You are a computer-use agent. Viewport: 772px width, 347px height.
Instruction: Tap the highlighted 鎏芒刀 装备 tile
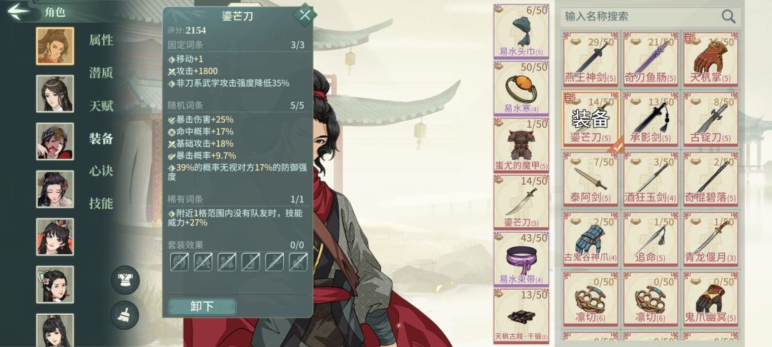(590, 119)
